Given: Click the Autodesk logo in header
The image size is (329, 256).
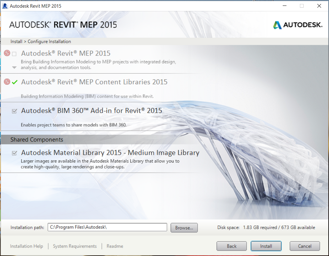Looking at the screenshot, I should (298, 25).
